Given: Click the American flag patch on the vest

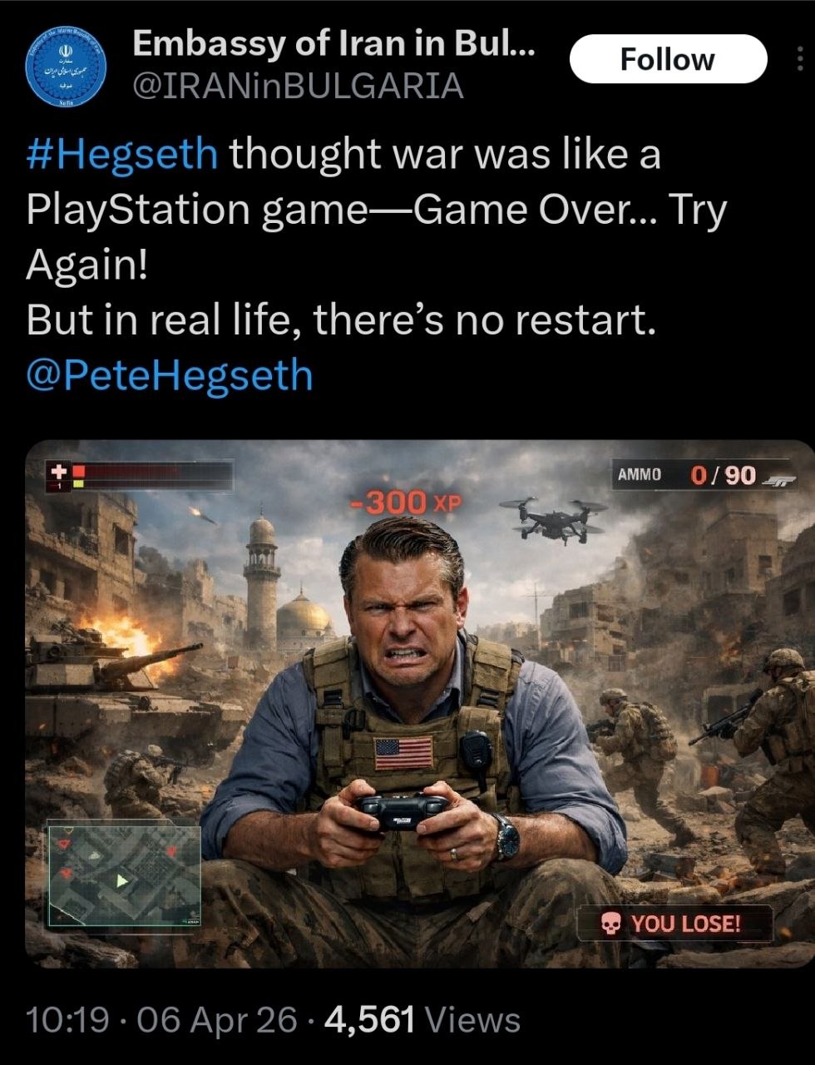Looking at the screenshot, I should [x=403, y=753].
